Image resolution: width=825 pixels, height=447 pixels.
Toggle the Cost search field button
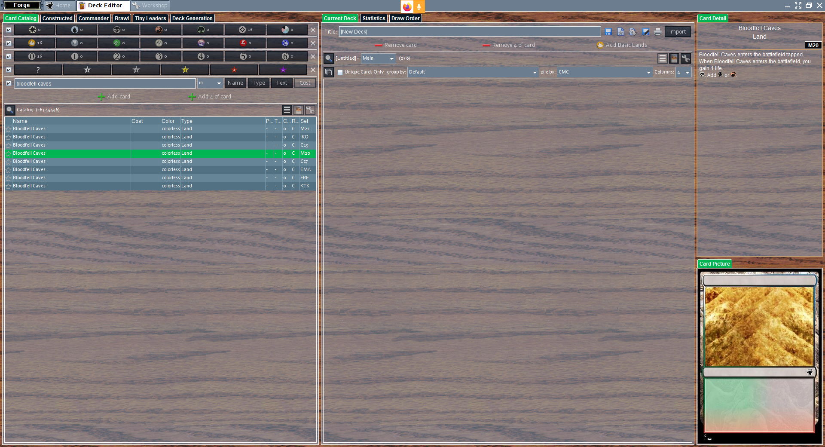305,83
